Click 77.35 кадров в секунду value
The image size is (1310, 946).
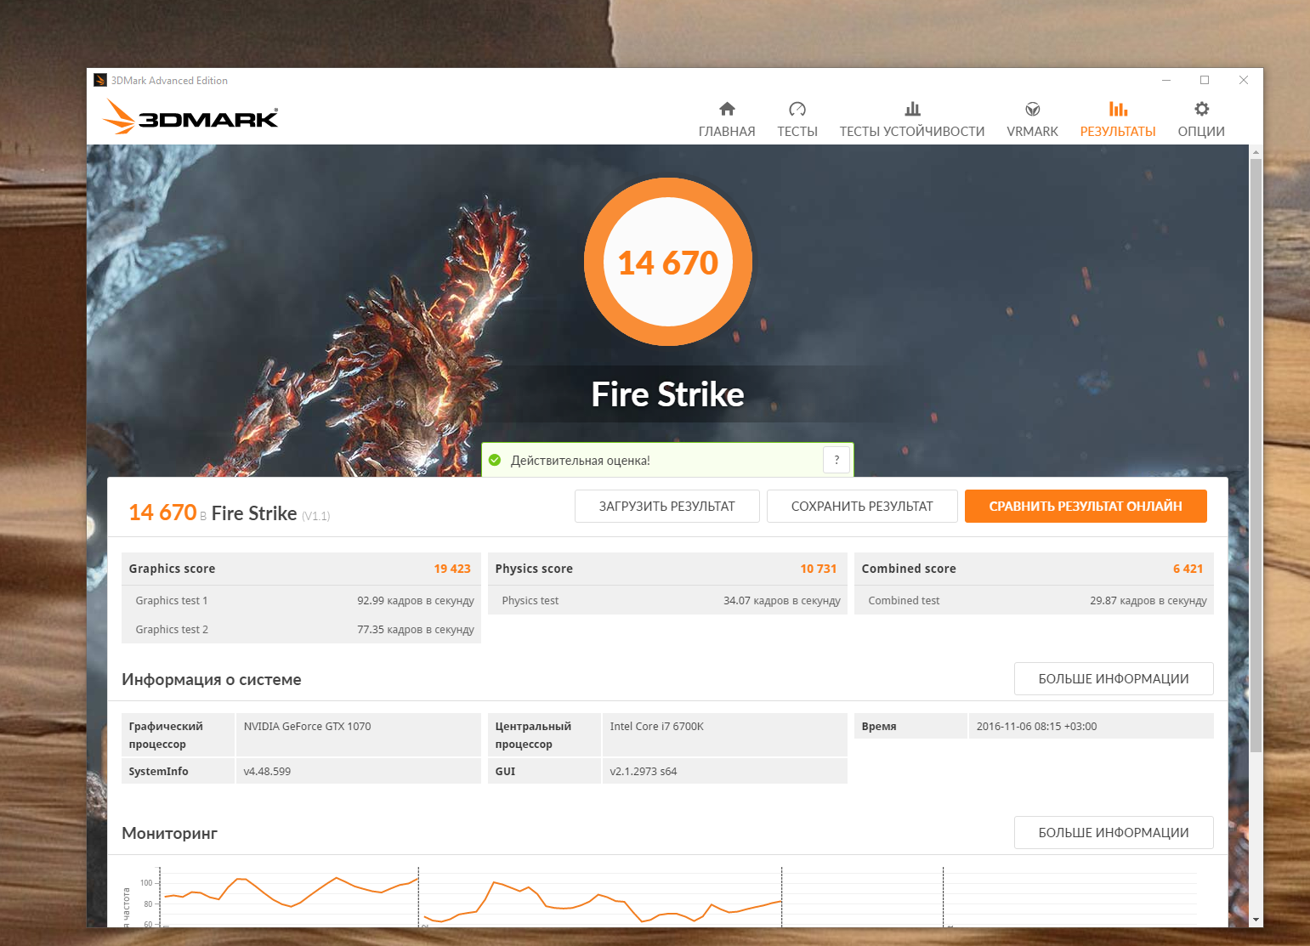tap(416, 629)
